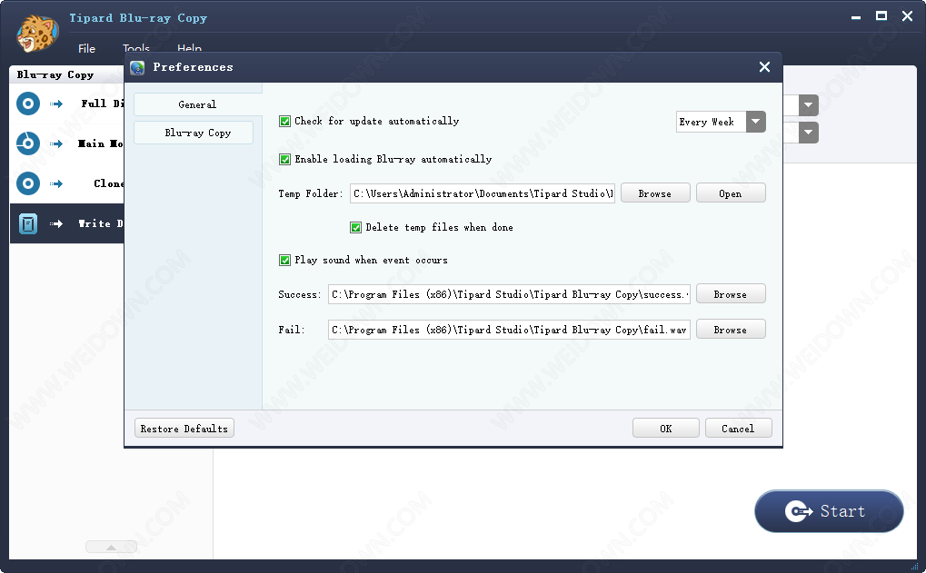Click the Preferences dialog globe icon
The image size is (926, 573).
(137, 68)
